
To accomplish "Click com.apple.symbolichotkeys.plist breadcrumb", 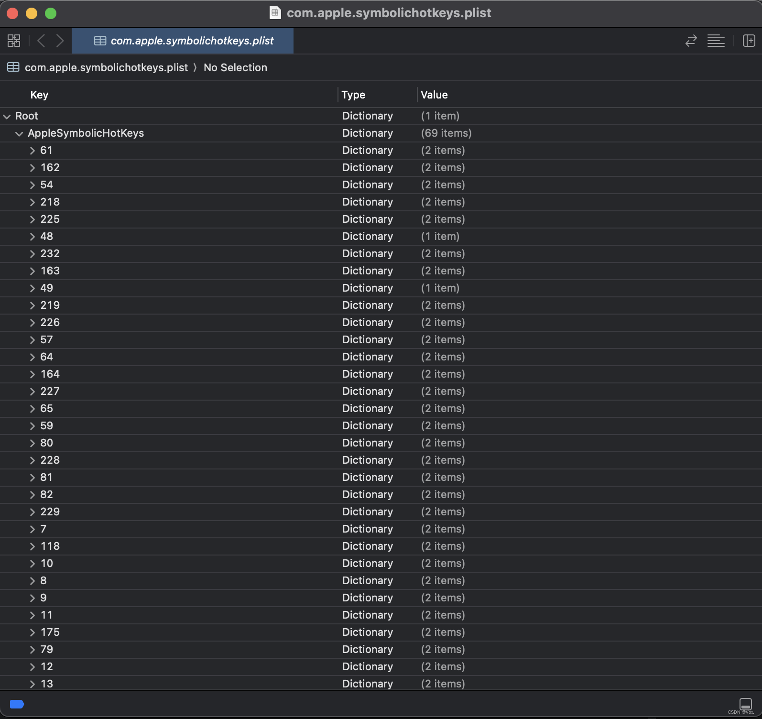I will click(106, 67).
